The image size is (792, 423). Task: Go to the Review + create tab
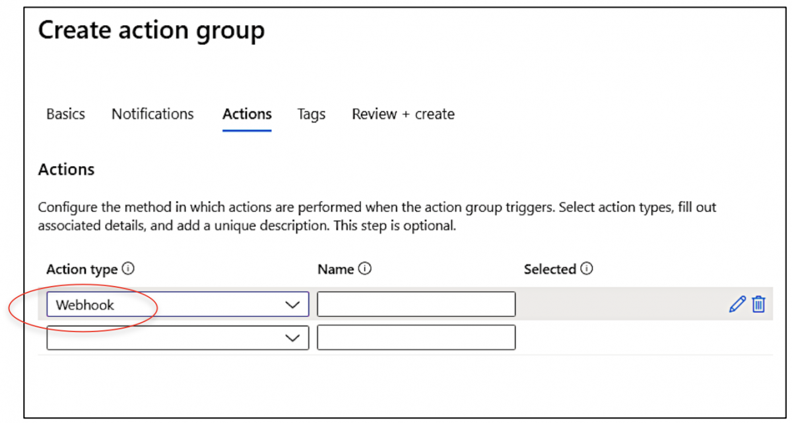403,114
